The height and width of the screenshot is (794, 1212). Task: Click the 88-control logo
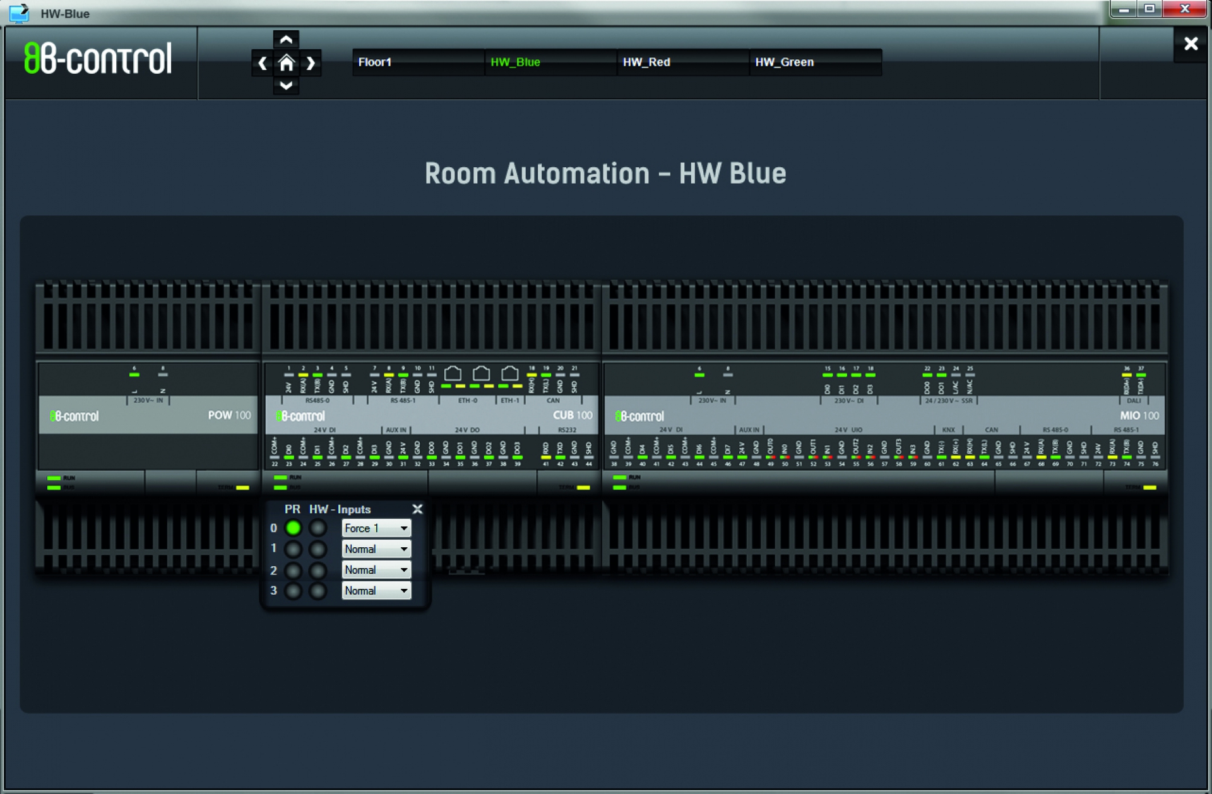pyautogui.click(x=98, y=59)
